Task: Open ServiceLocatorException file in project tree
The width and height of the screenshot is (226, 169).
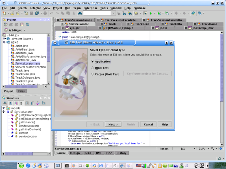Action: click(x=31, y=67)
